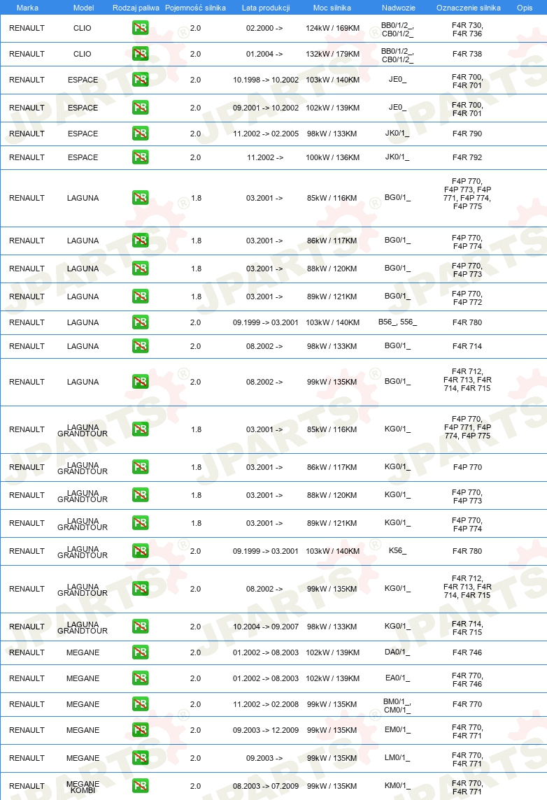The image size is (547, 800).
Task: Click the engine codes F4R 730, F4R 736
Action: coord(467,29)
